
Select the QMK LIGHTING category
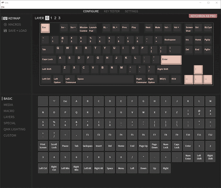(15, 129)
